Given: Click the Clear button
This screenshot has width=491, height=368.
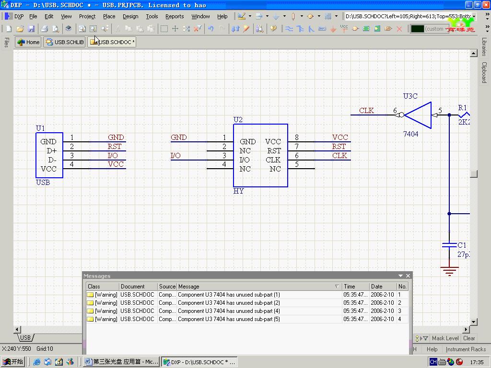Looking at the screenshot, I should 469,338.
